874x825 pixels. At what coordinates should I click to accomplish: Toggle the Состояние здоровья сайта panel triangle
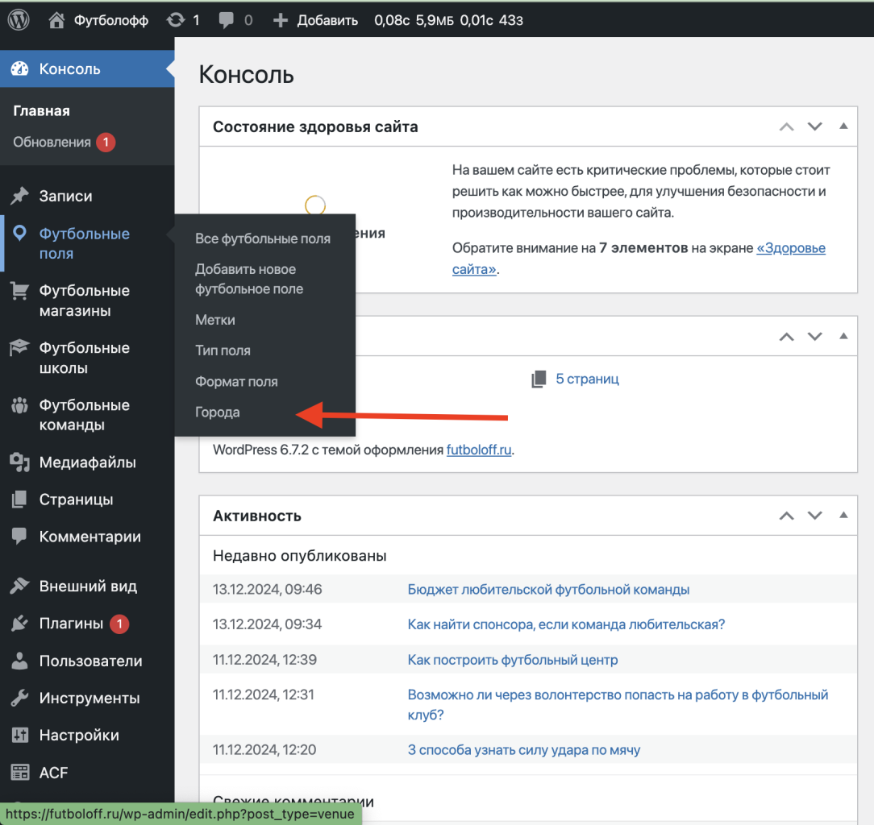click(843, 126)
